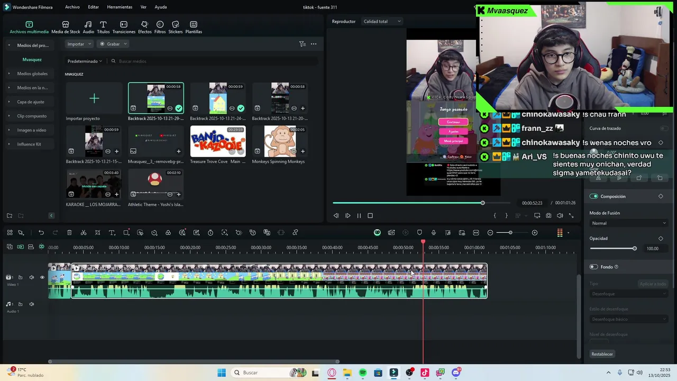This screenshot has height=381, width=677.
Task: Mute the Audio 1 track speaker
Action: (x=31, y=304)
